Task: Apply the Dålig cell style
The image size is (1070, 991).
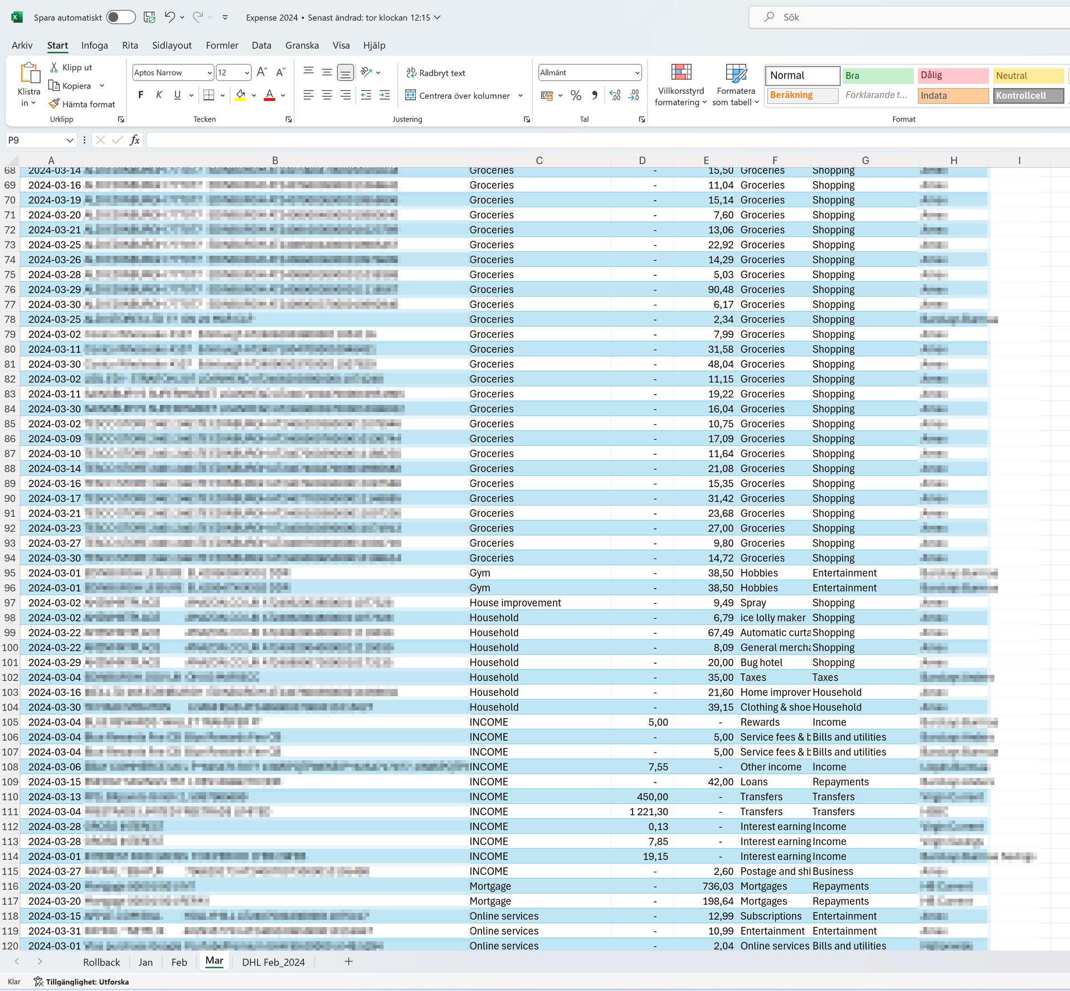Action: point(953,75)
